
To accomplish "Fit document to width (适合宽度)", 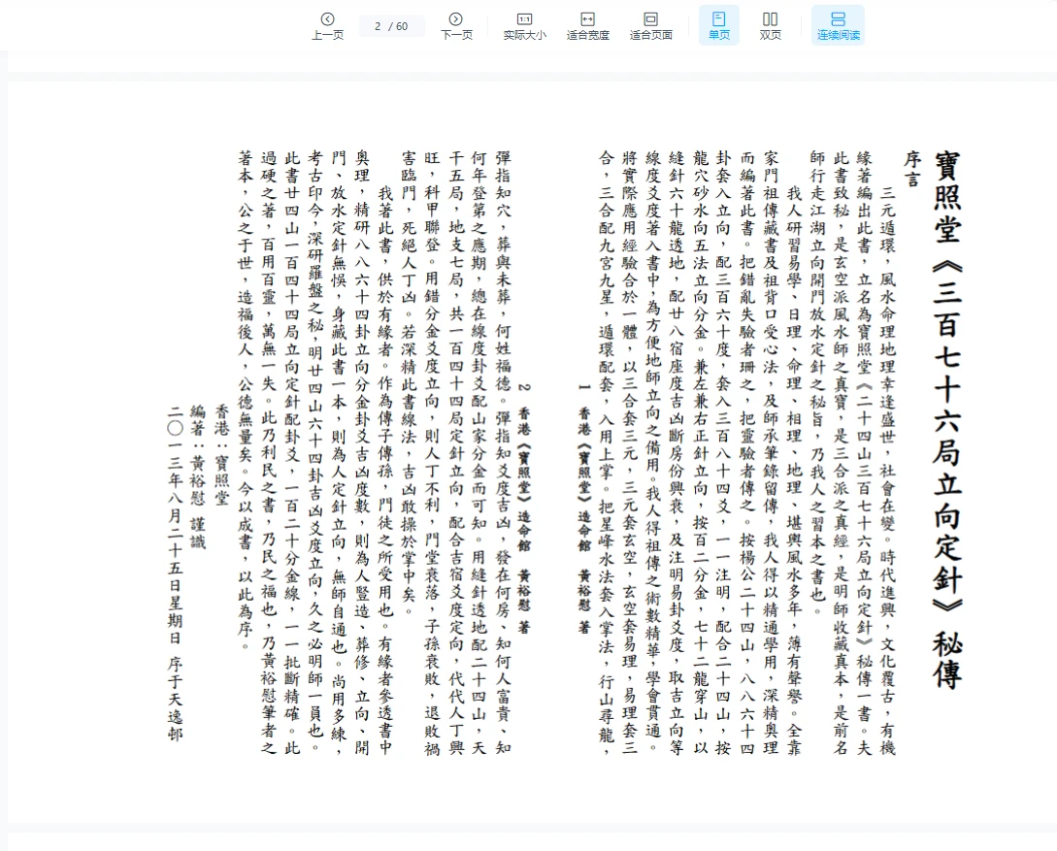I will [588, 25].
